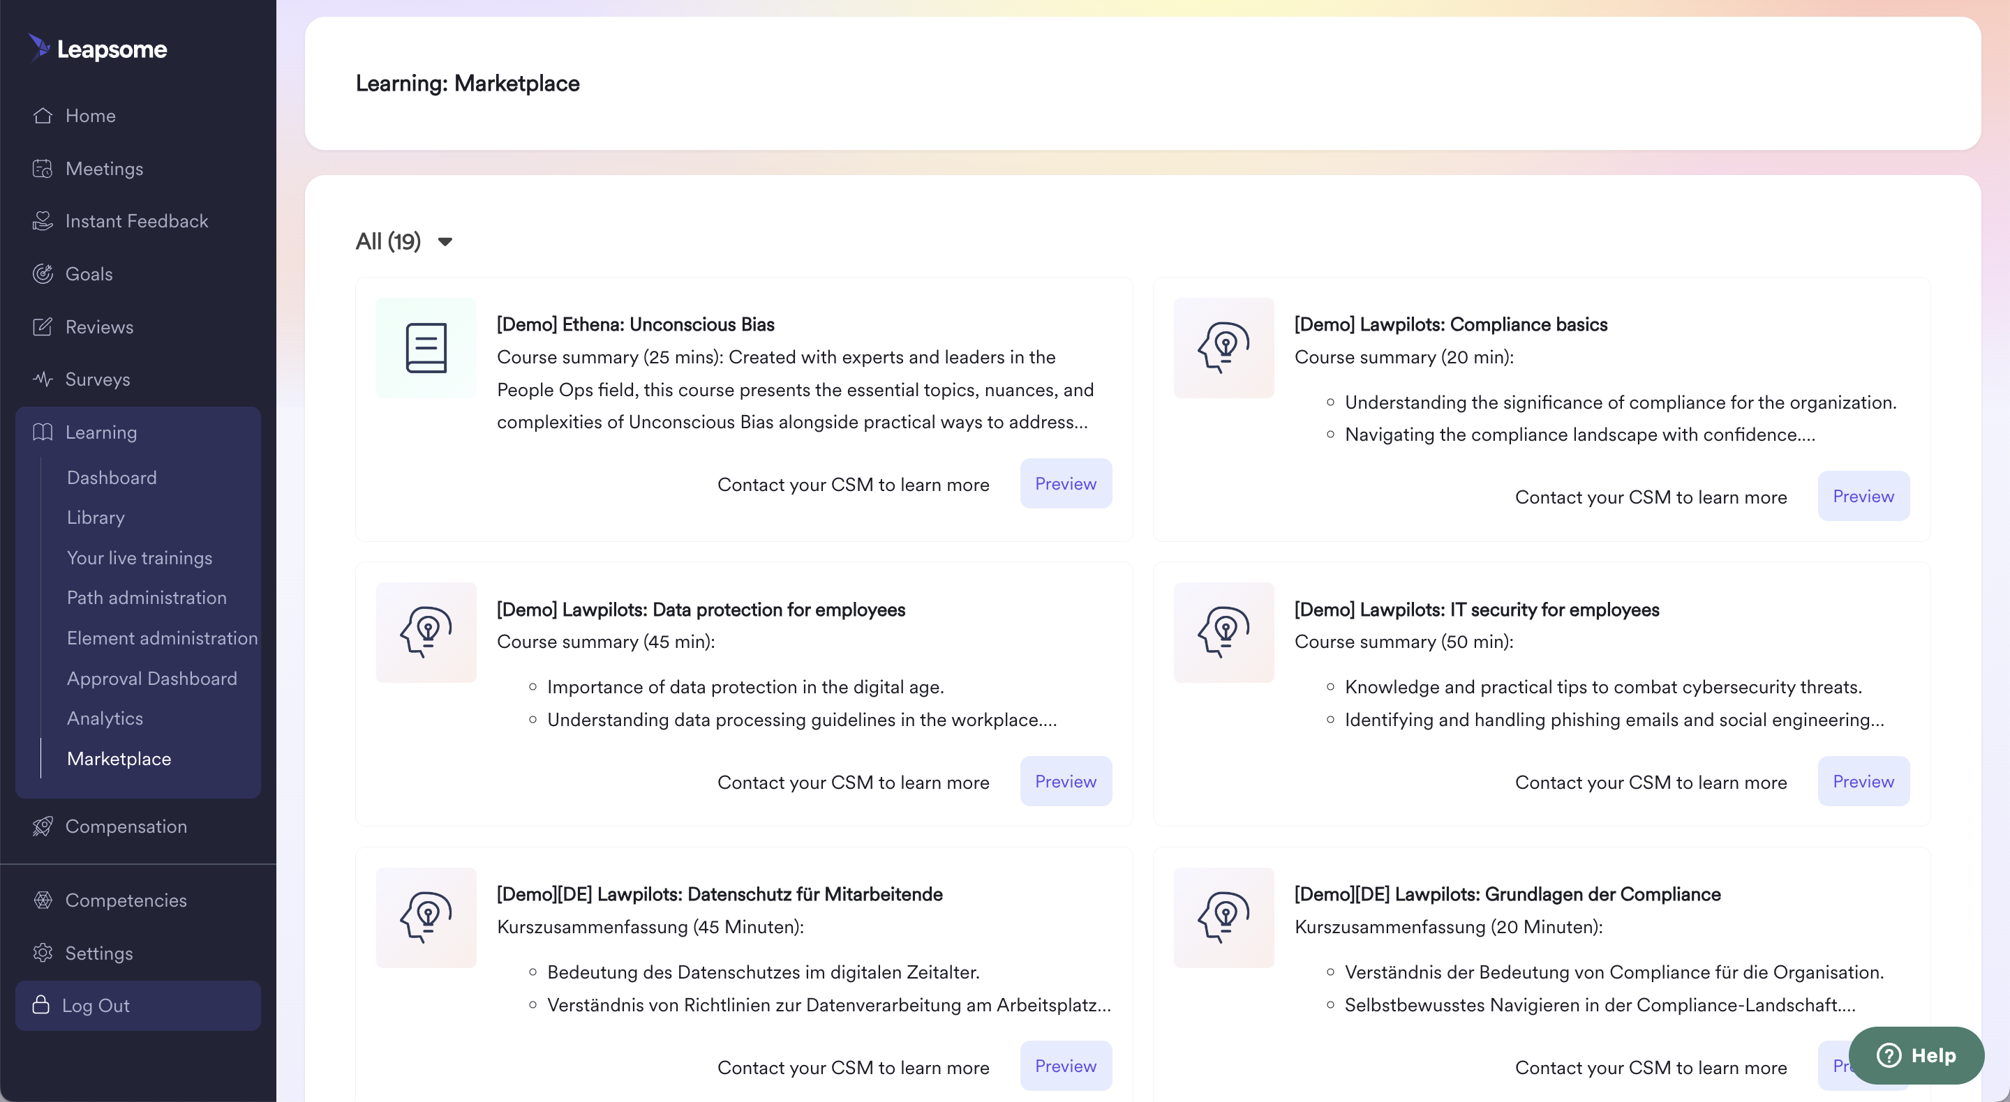
Task: Open Learning Analytics
Action: coord(105,718)
